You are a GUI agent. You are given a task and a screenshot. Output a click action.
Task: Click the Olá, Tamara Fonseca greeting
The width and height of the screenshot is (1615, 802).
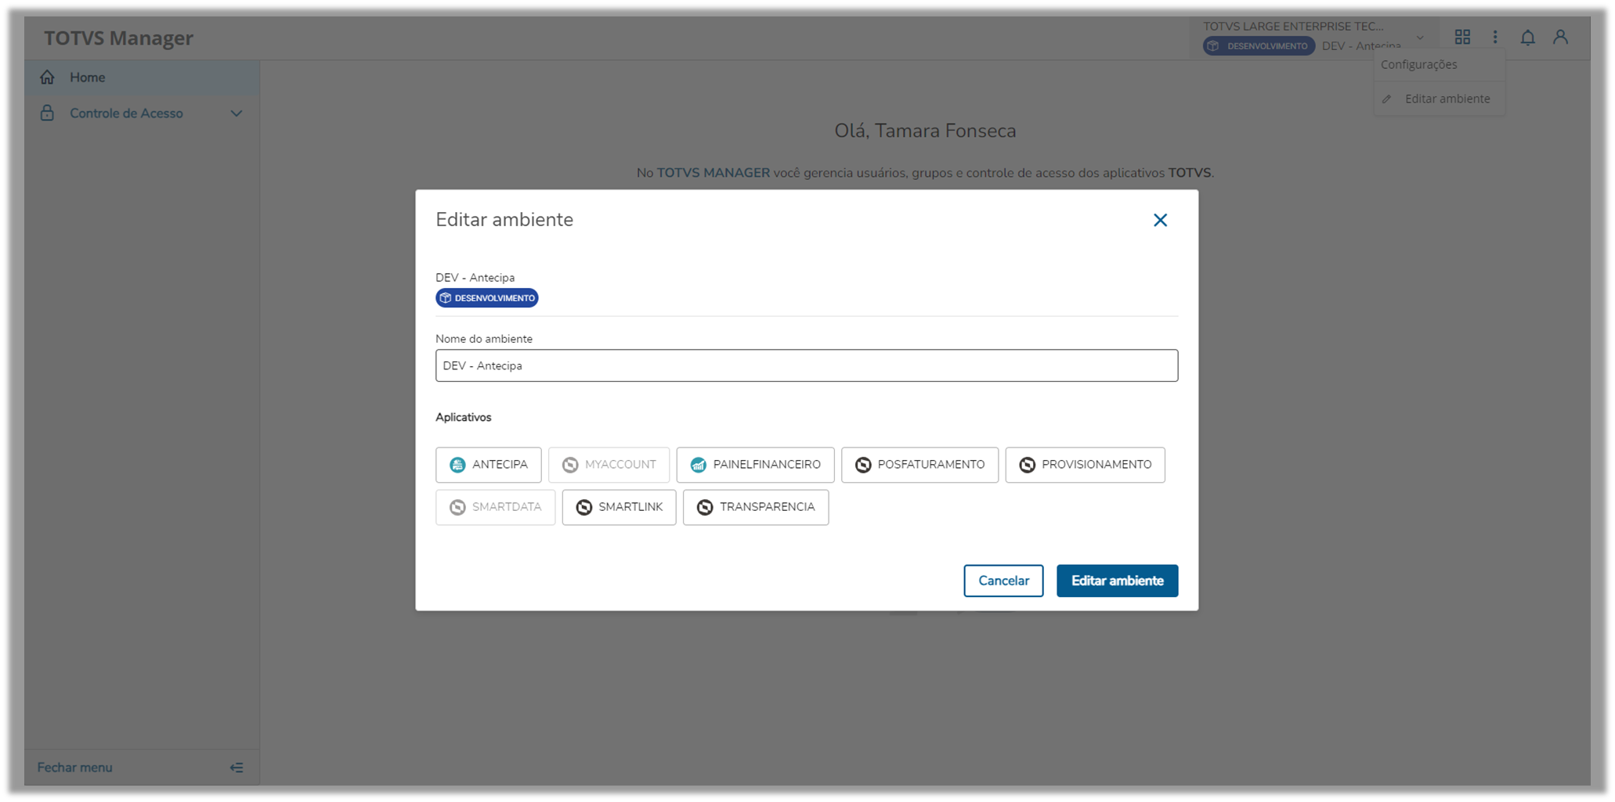pyautogui.click(x=925, y=131)
